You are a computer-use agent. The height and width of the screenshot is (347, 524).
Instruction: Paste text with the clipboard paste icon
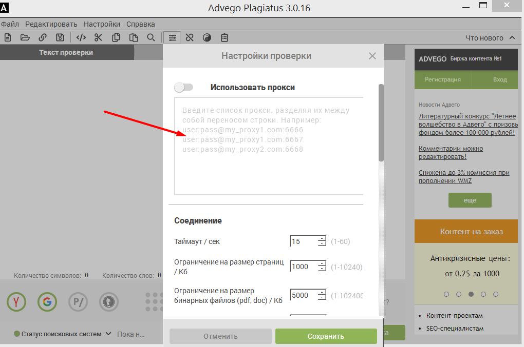coord(134,37)
